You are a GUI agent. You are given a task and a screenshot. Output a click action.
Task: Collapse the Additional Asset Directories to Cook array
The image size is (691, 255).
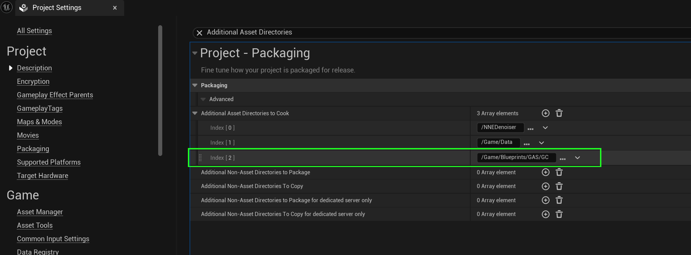[x=195, y=113]
